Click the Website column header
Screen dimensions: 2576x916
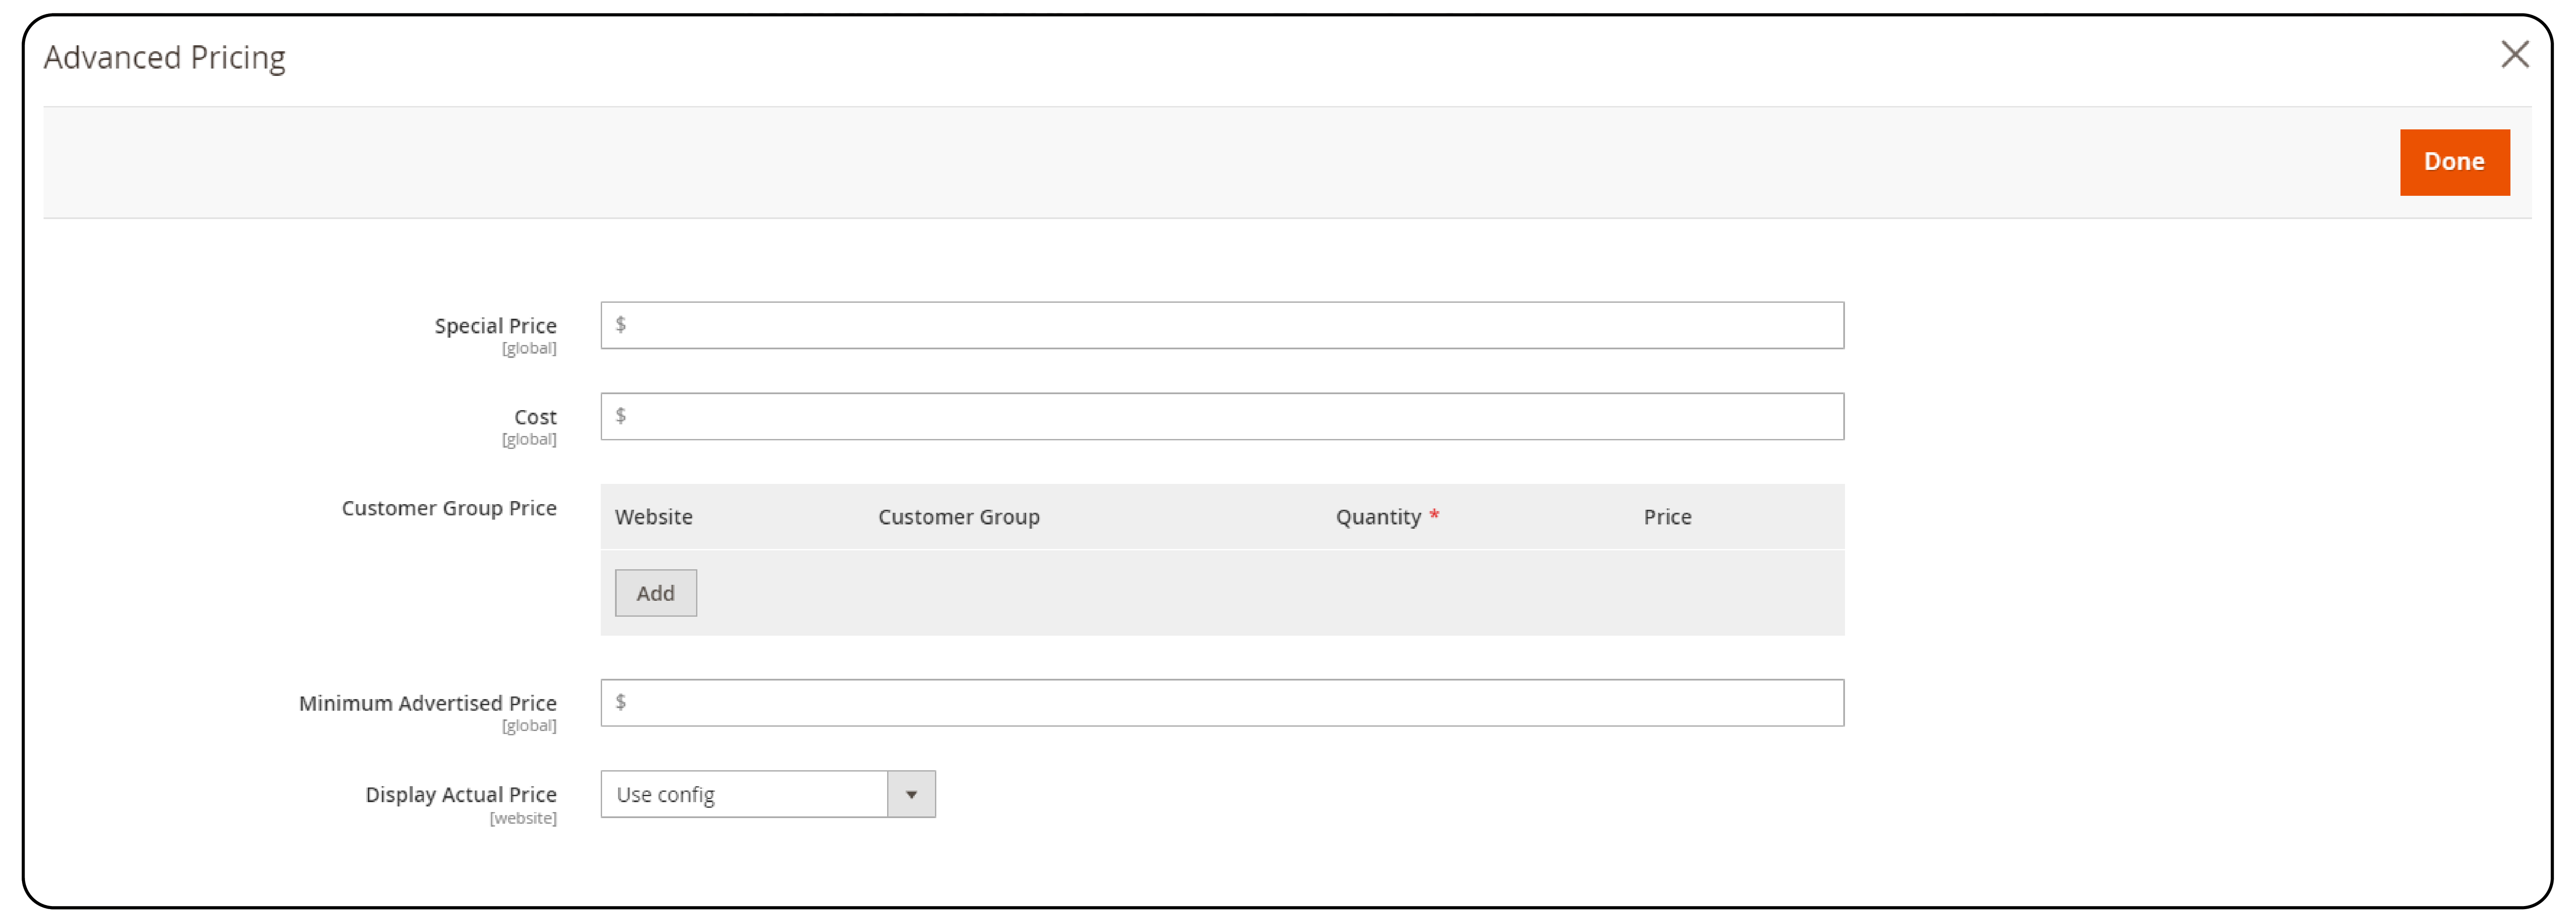[654, 517]
